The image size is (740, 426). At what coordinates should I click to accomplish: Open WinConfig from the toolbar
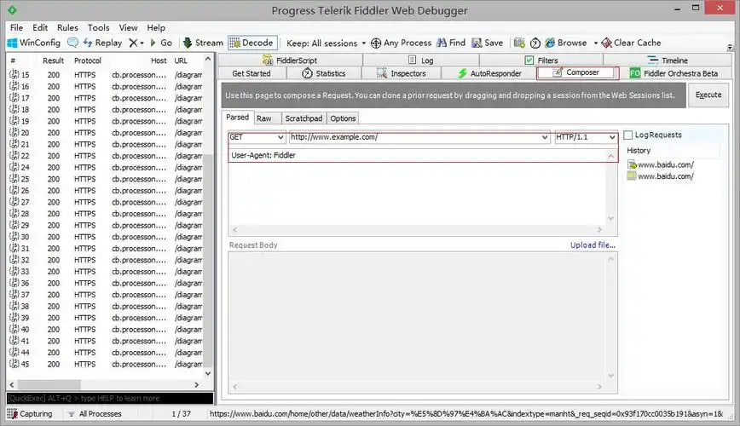pyautogui.click(x=33, y=43)
